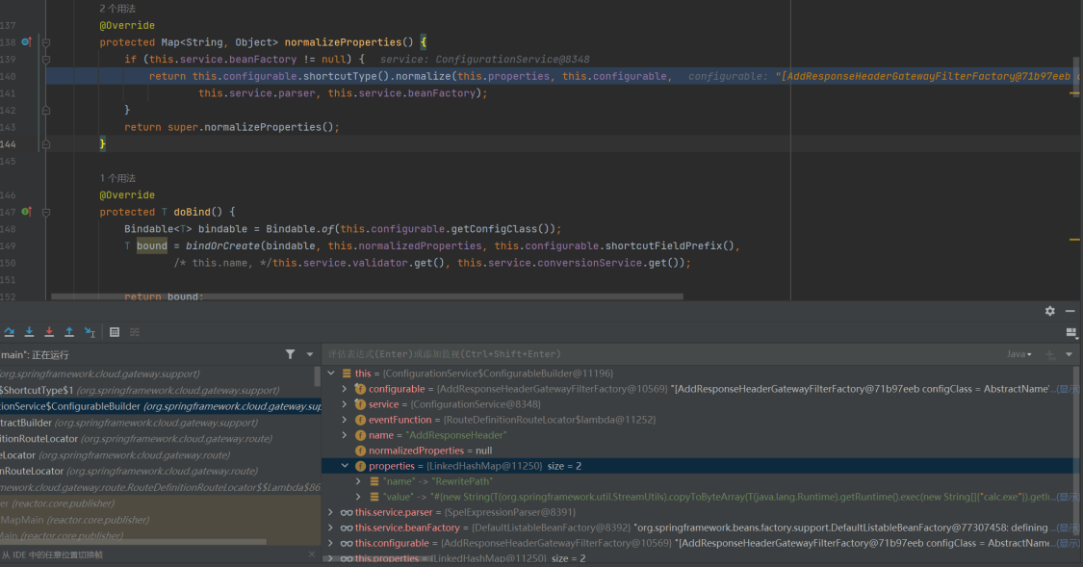Screen dimensions: 1083x567
Task: Click the watch glasses icon of this.service.beanFactory
Action: 346,528
